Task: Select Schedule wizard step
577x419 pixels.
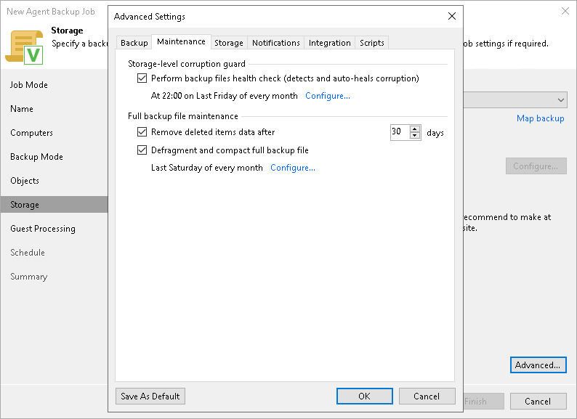Action: tap(28, 253)
